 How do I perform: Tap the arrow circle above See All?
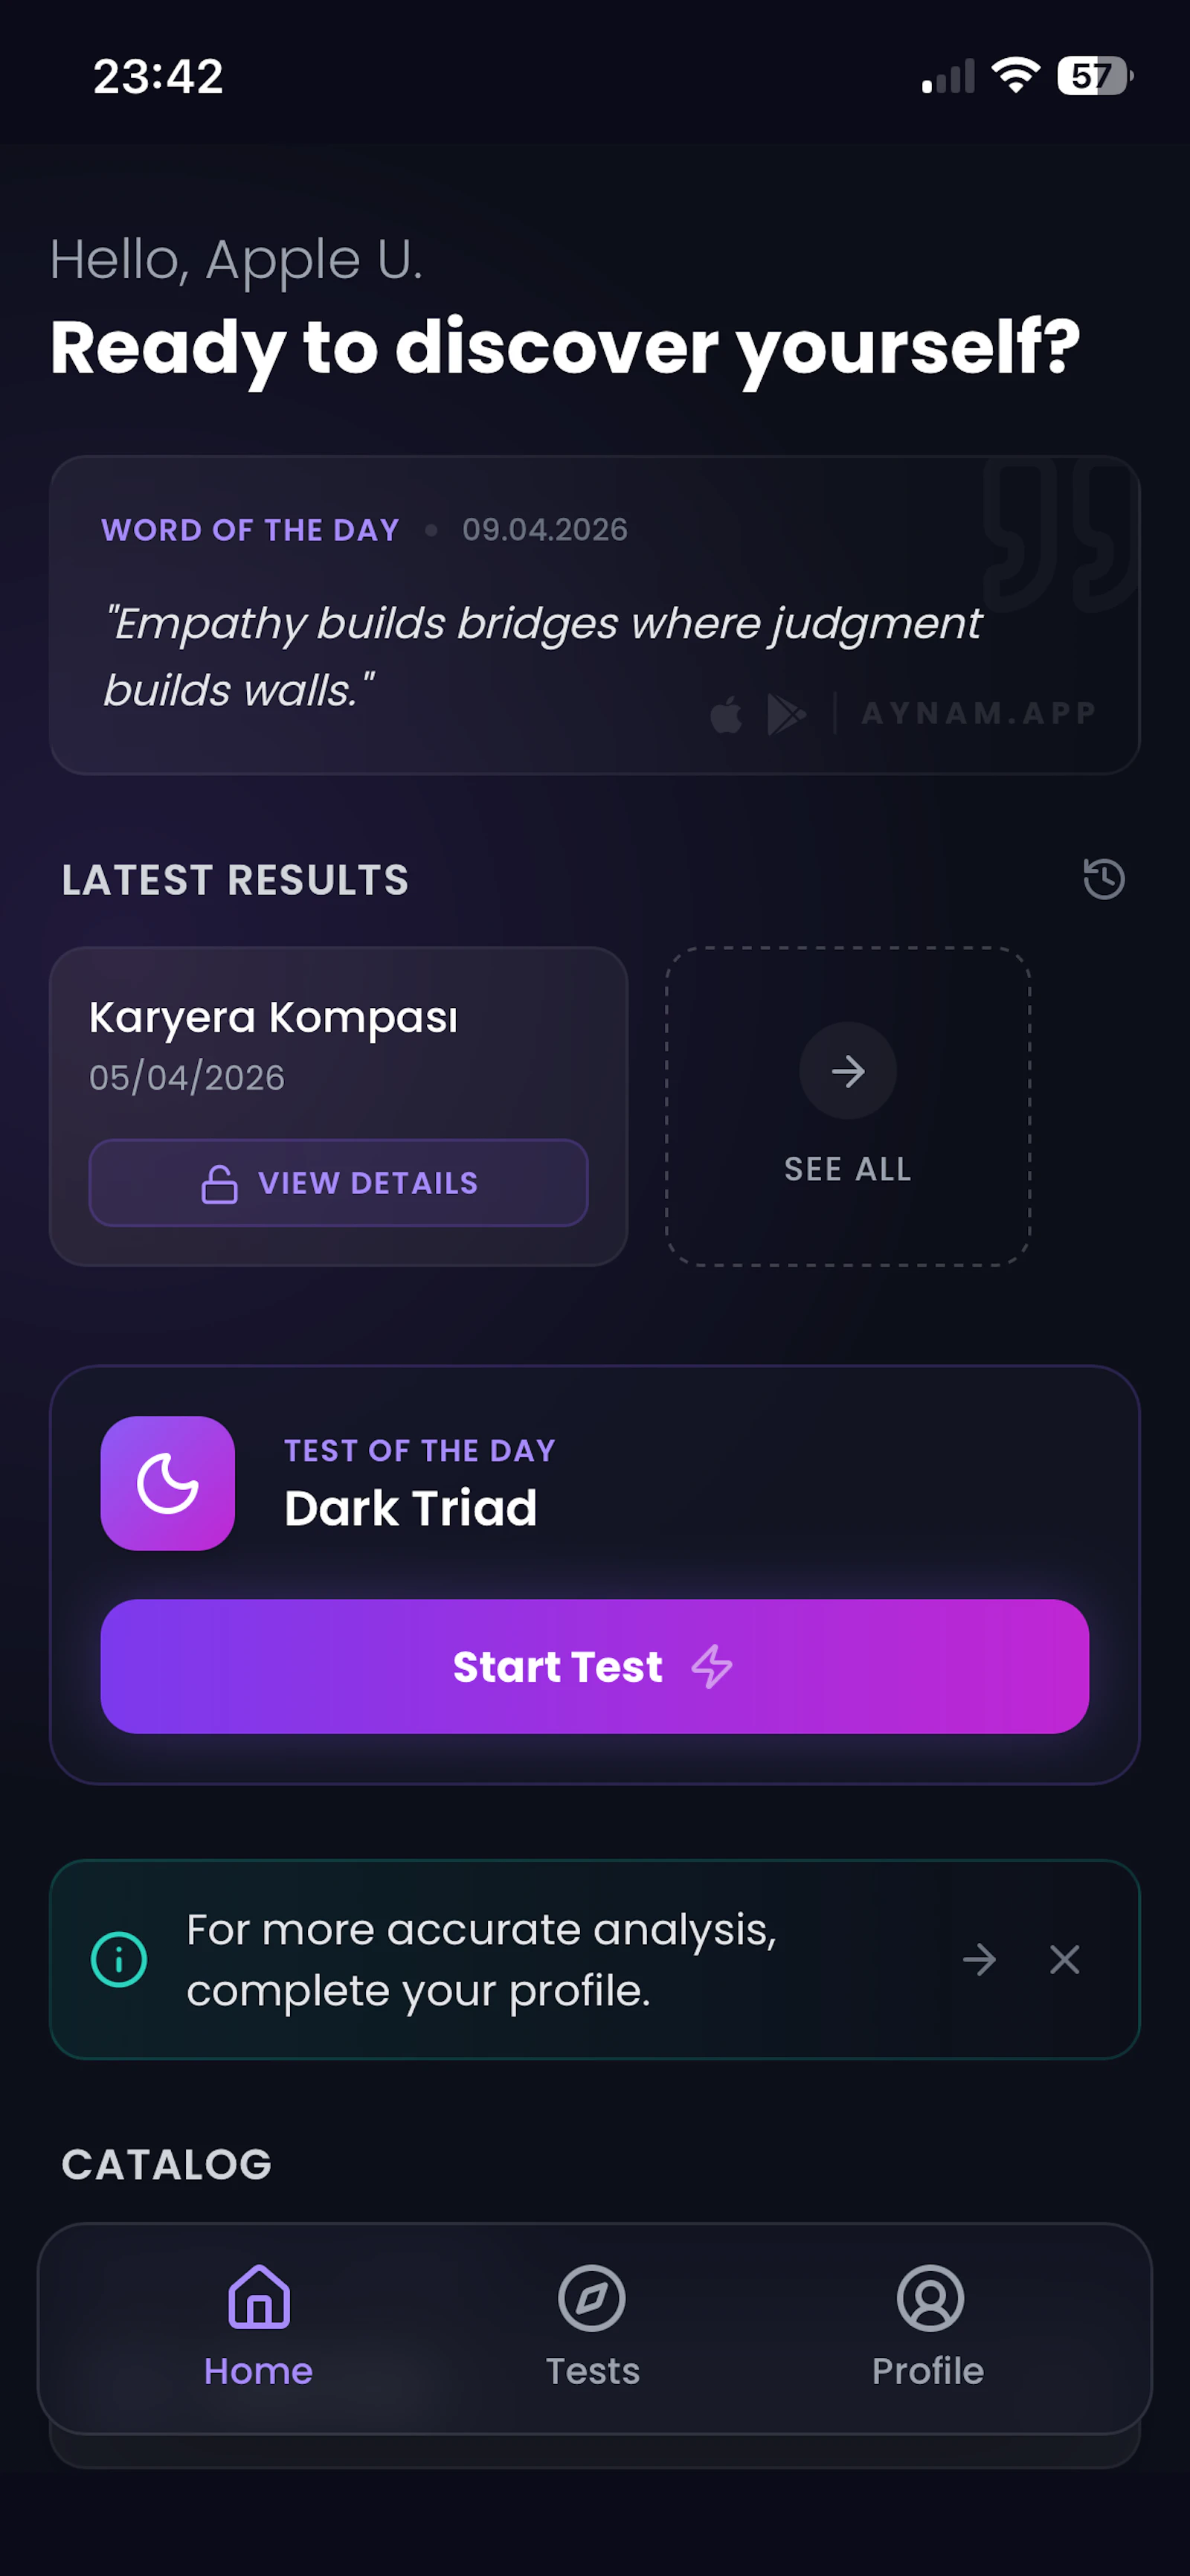pyautogui.click(x=848, y=1071)
